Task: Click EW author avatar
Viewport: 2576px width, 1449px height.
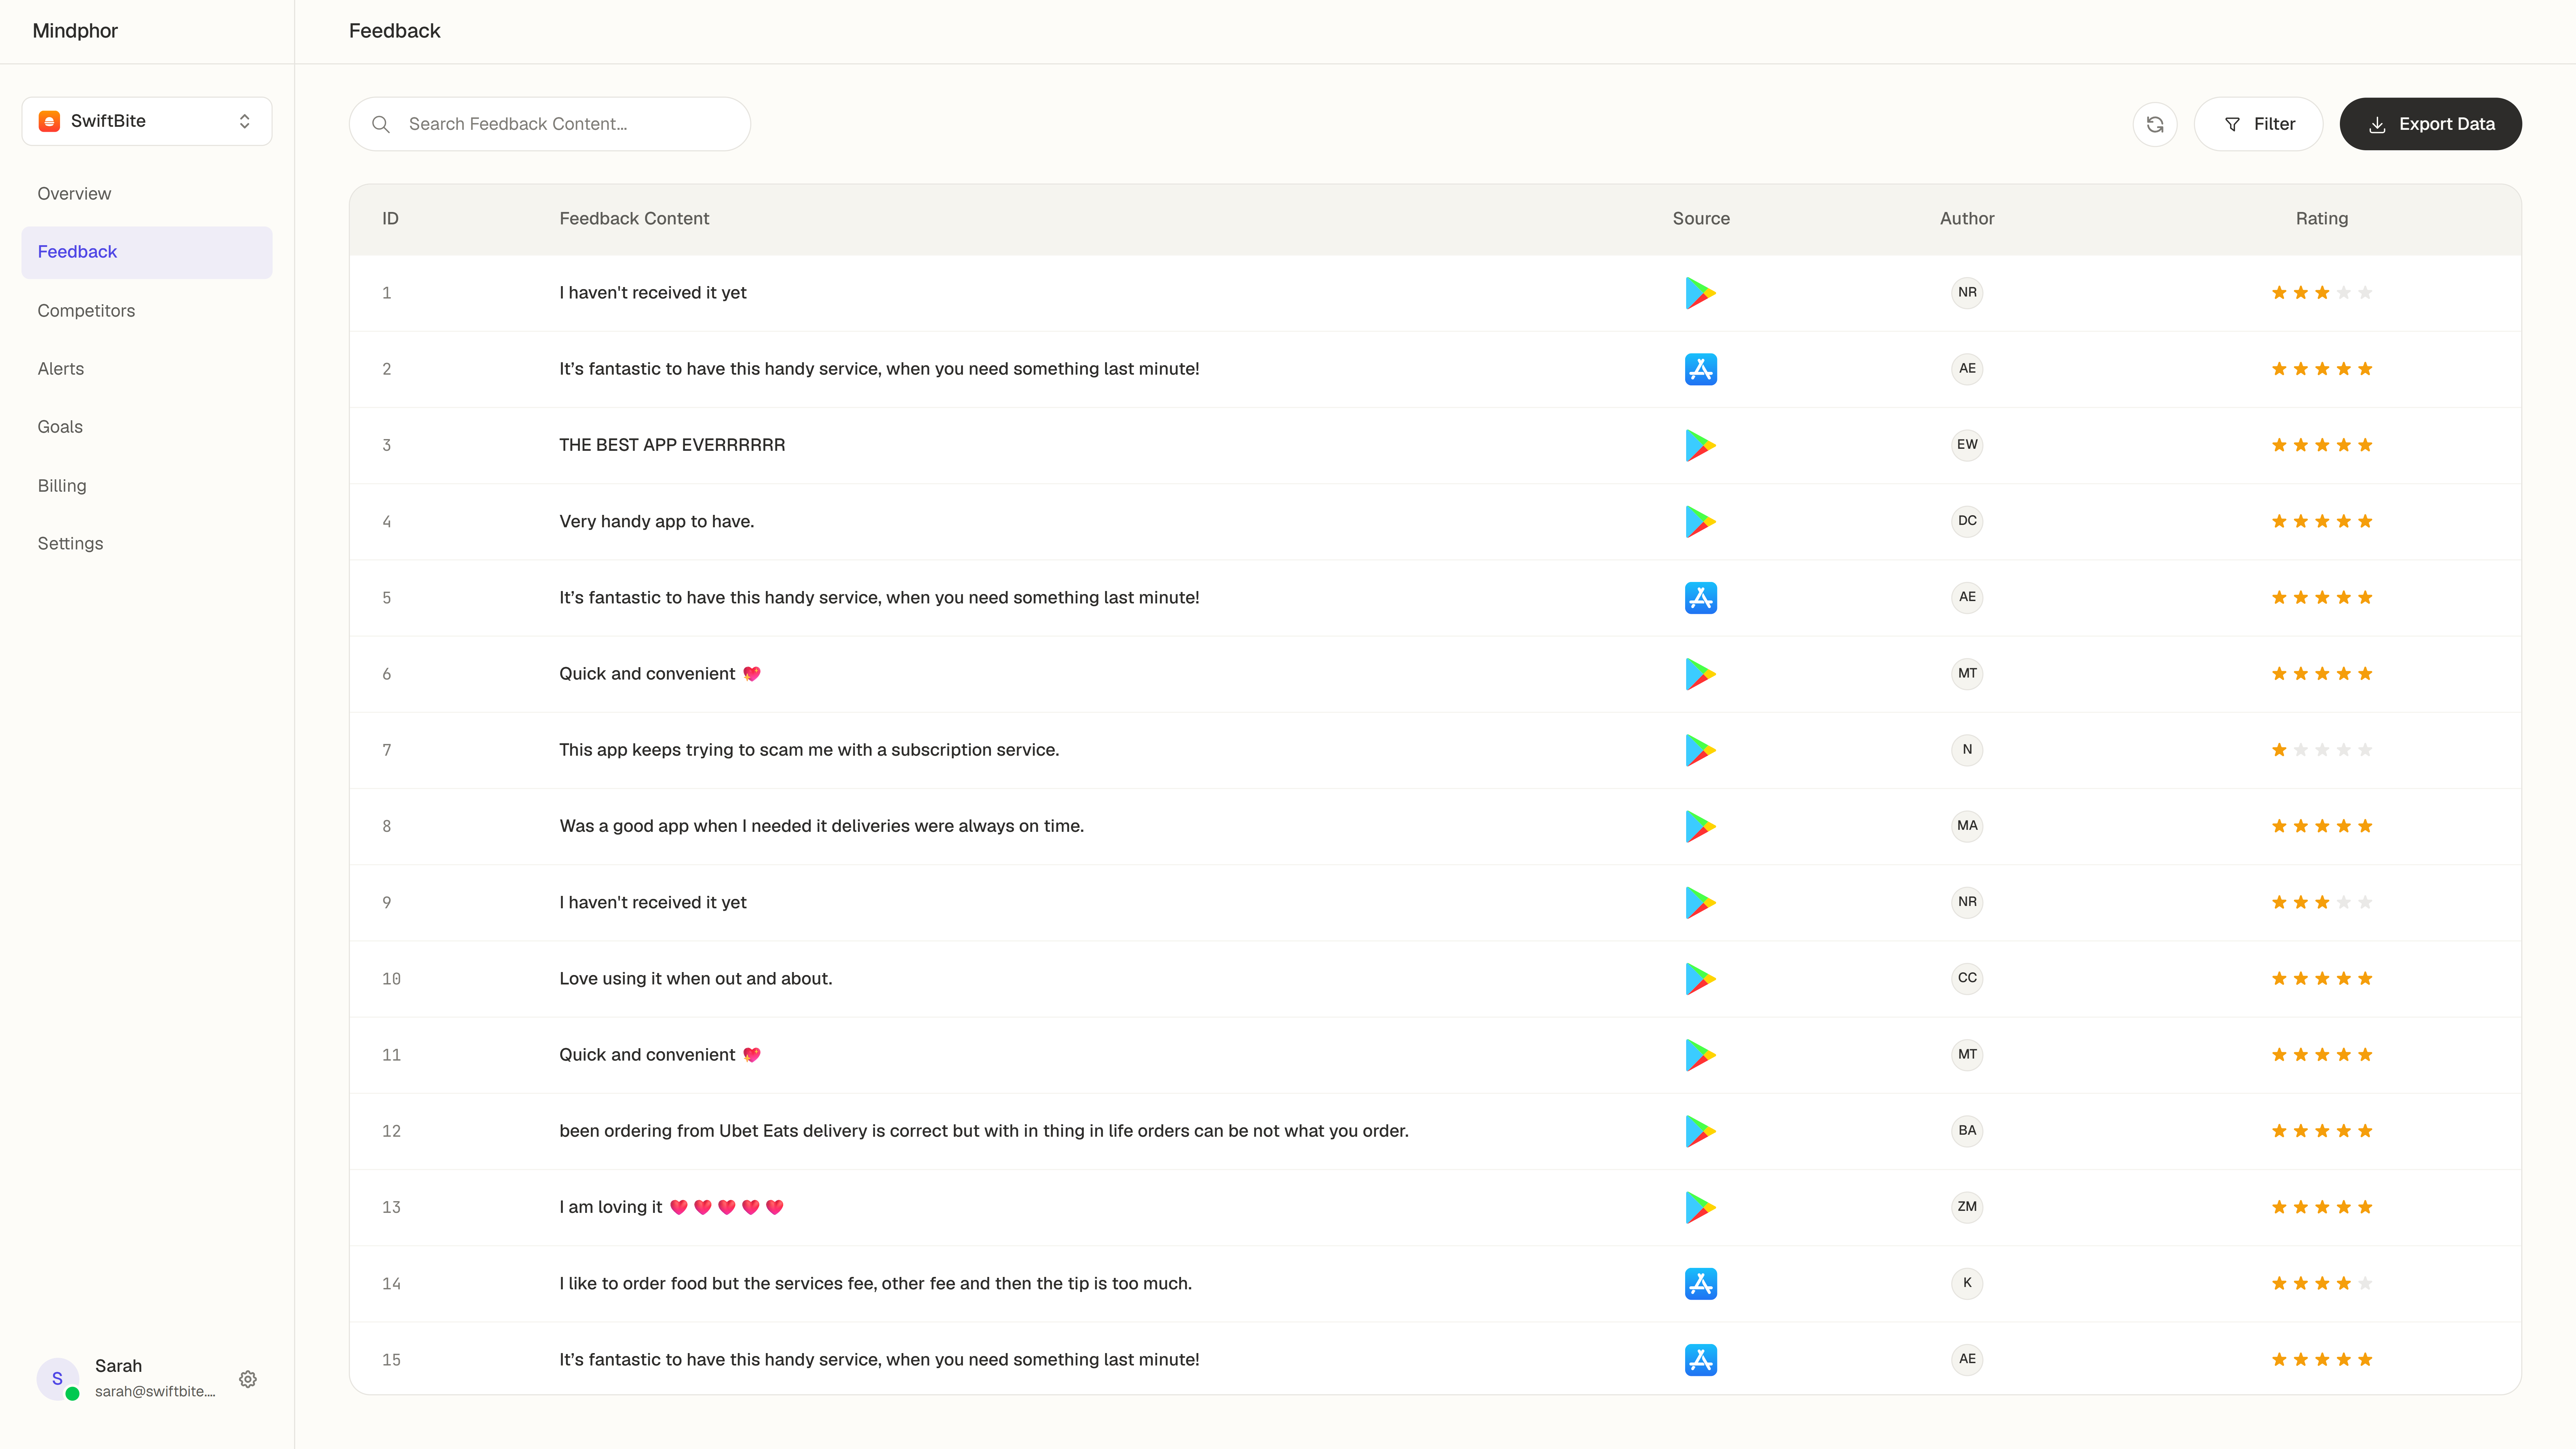Action: (1967, 445)
